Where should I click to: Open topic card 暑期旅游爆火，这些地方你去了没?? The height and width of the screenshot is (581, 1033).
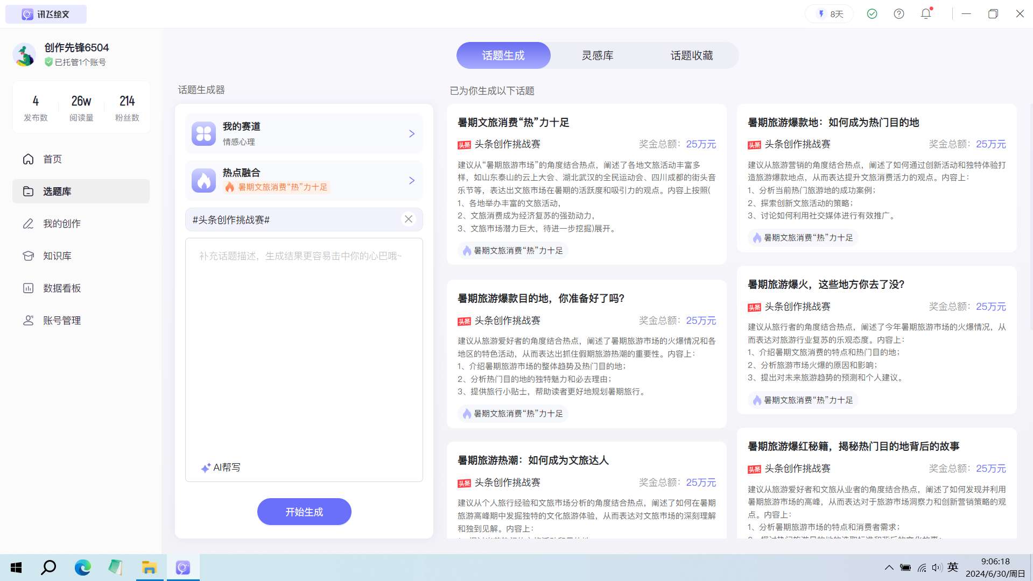click(826, 284)
